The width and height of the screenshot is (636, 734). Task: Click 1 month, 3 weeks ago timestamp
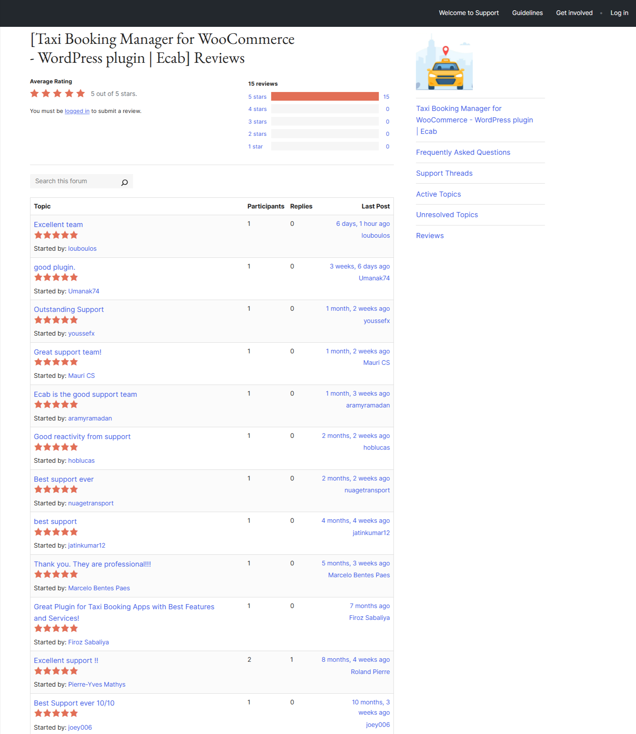click(x=357, y=394)
